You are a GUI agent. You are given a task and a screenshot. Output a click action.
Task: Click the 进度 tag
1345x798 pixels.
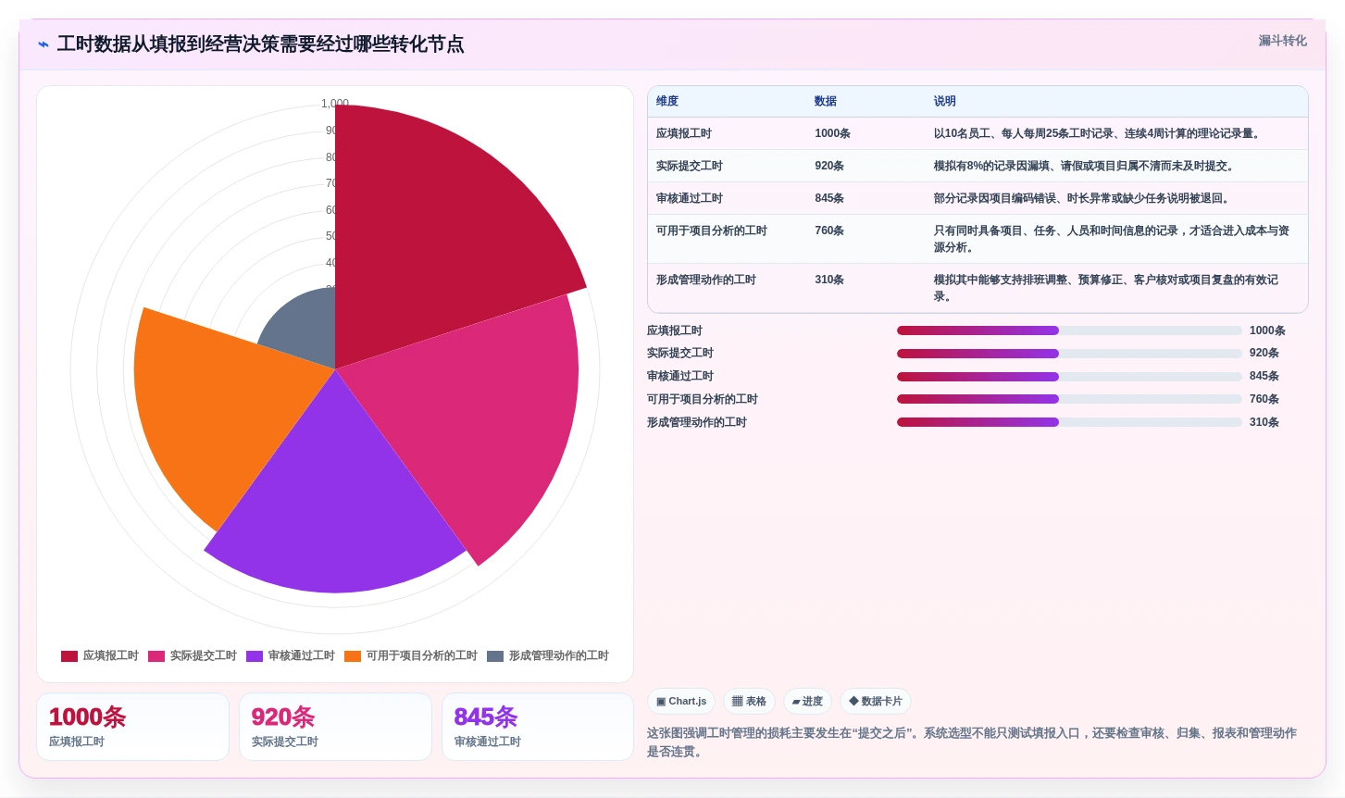click(807, 701)
